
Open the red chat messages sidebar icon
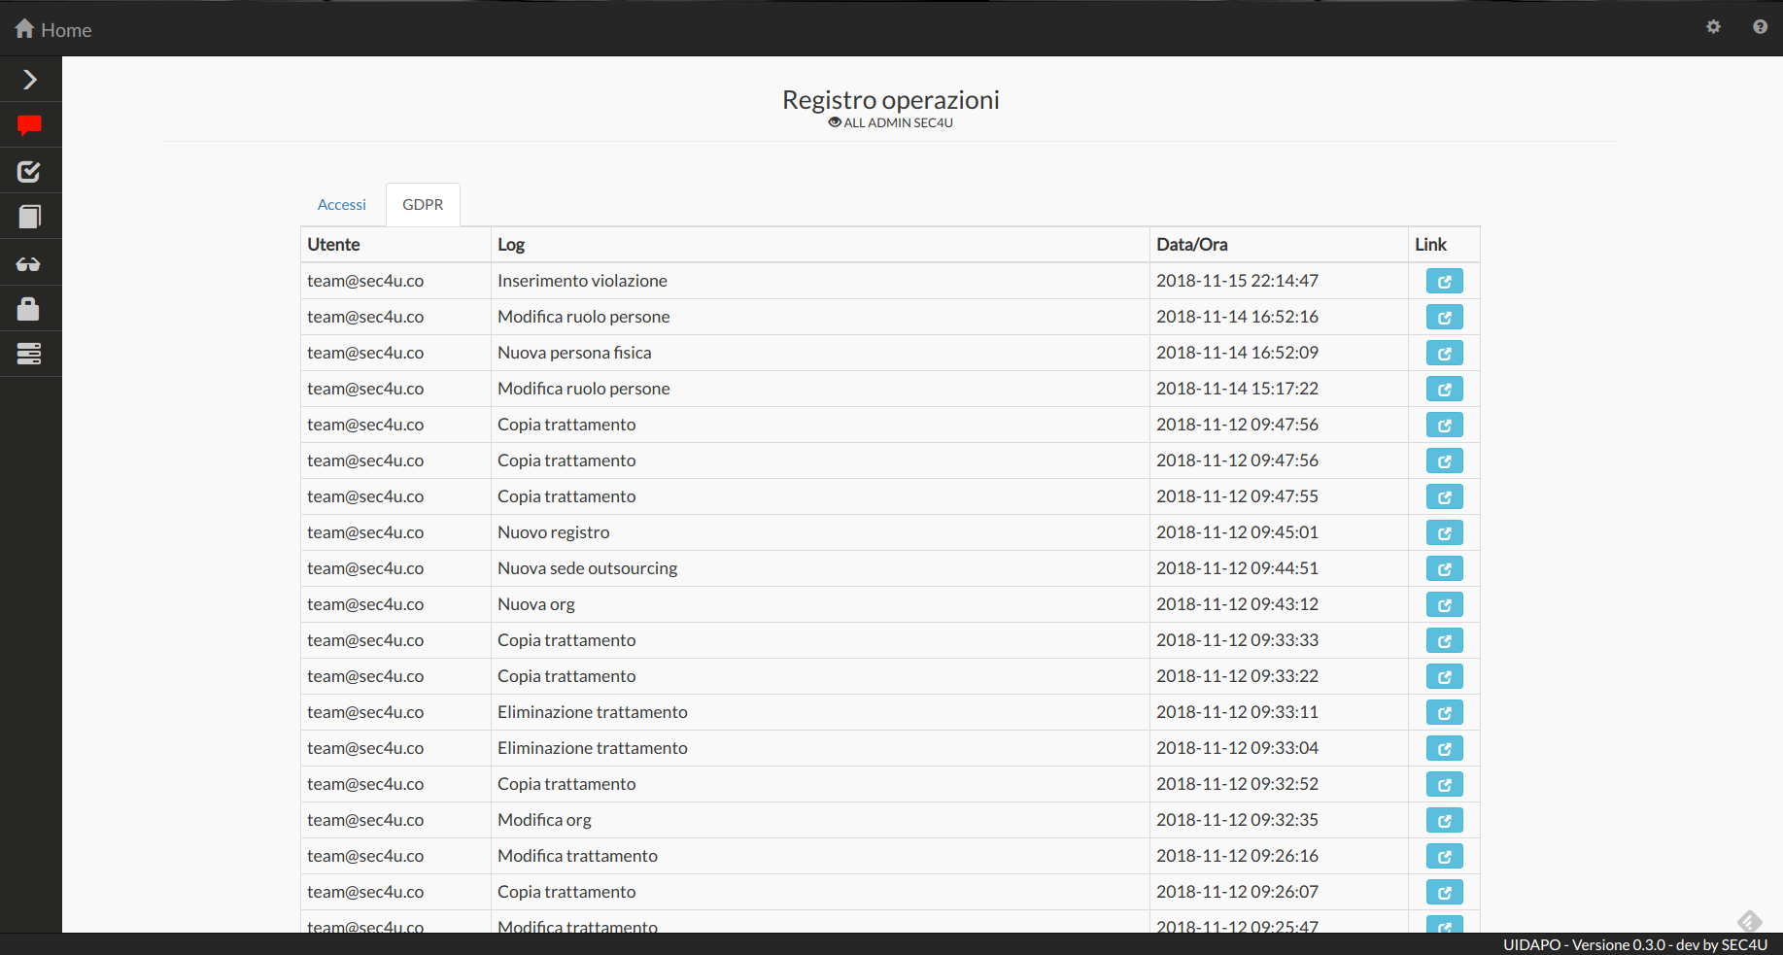(x=29, y=125)
